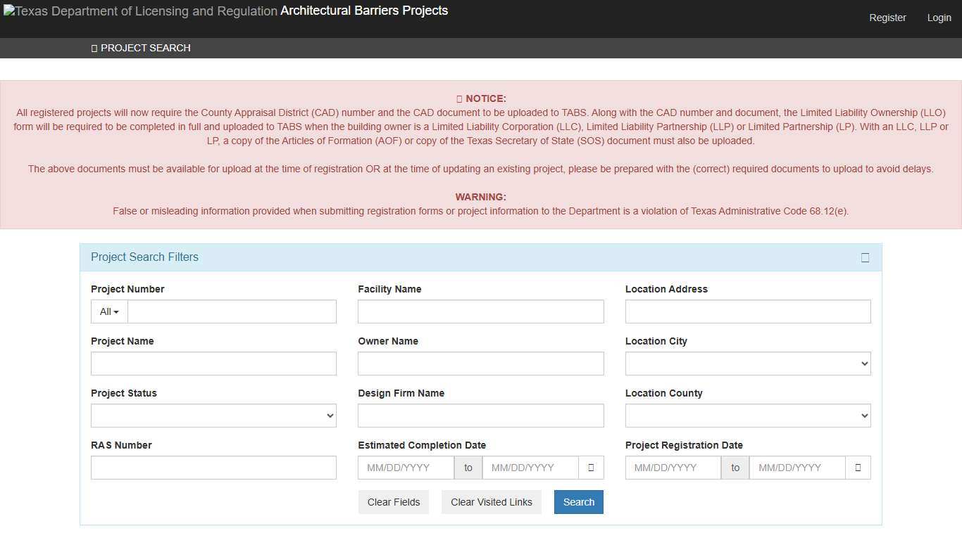Open the Project Status dropdown

(213, 415)
